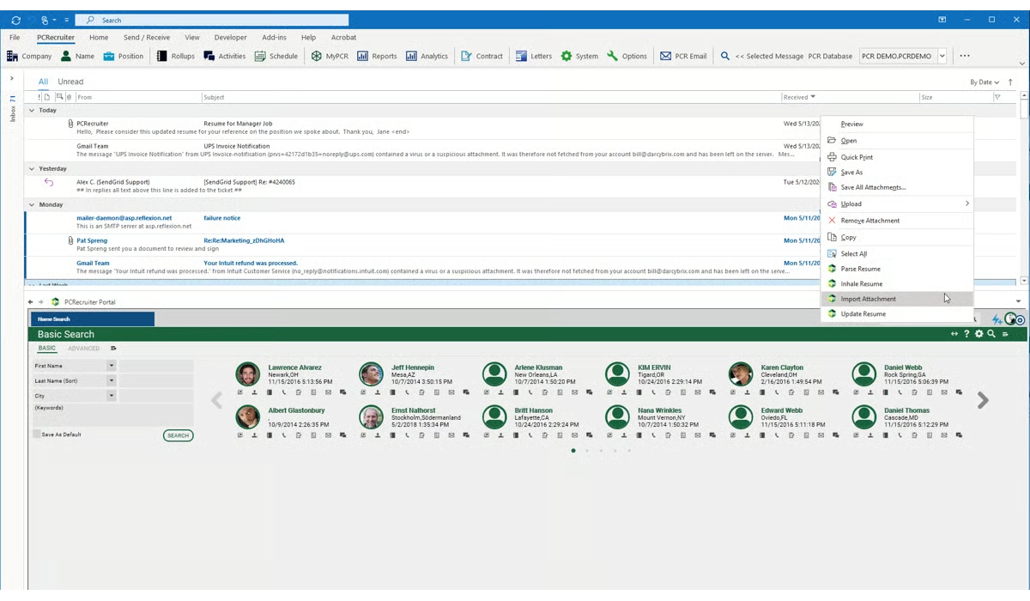1030x601 pixels.
Task: Click the green SEARCH button
Action: click(x=178, y=435)
